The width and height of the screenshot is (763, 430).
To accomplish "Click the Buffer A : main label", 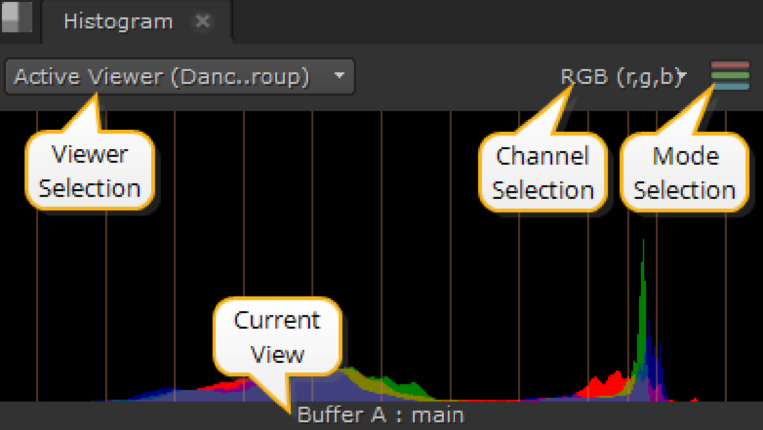I will pyautogui.click(x=381, y=415).
